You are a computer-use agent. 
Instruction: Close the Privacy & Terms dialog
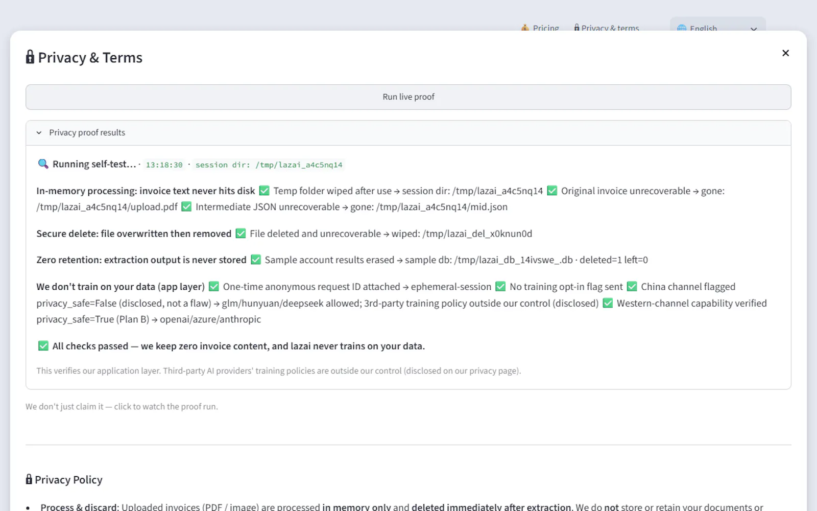tap(785, 53)
